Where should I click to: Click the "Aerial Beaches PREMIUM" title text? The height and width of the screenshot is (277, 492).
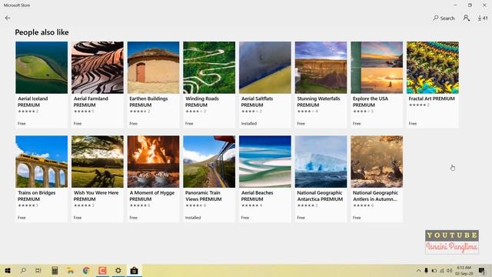click(x=257, y=196)
